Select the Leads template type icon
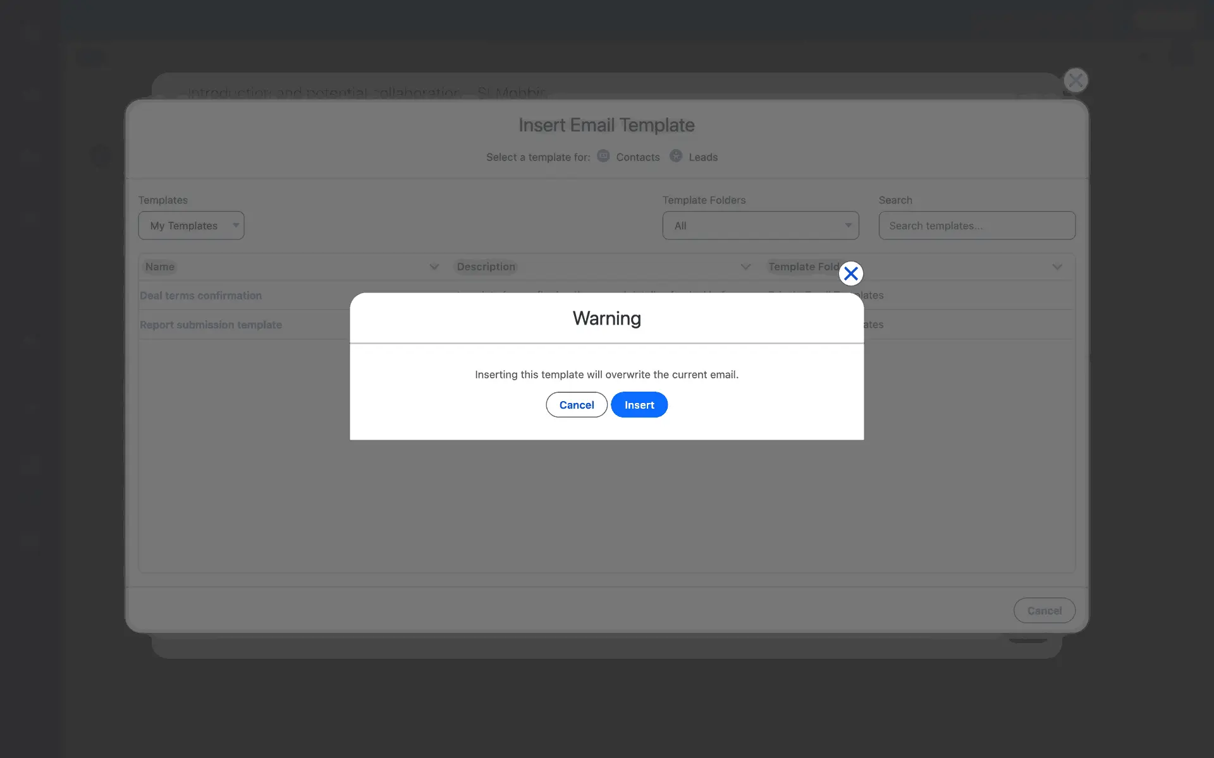Viewport: 1214px width, 758px height. (x=675, y=156)
